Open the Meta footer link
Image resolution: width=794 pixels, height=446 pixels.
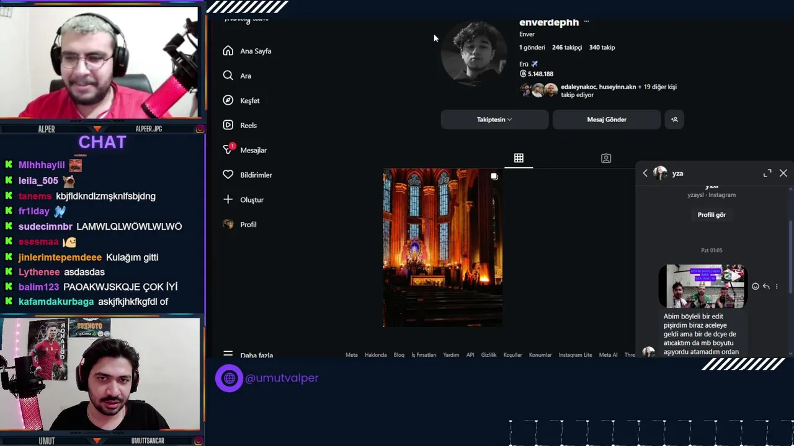352,355
